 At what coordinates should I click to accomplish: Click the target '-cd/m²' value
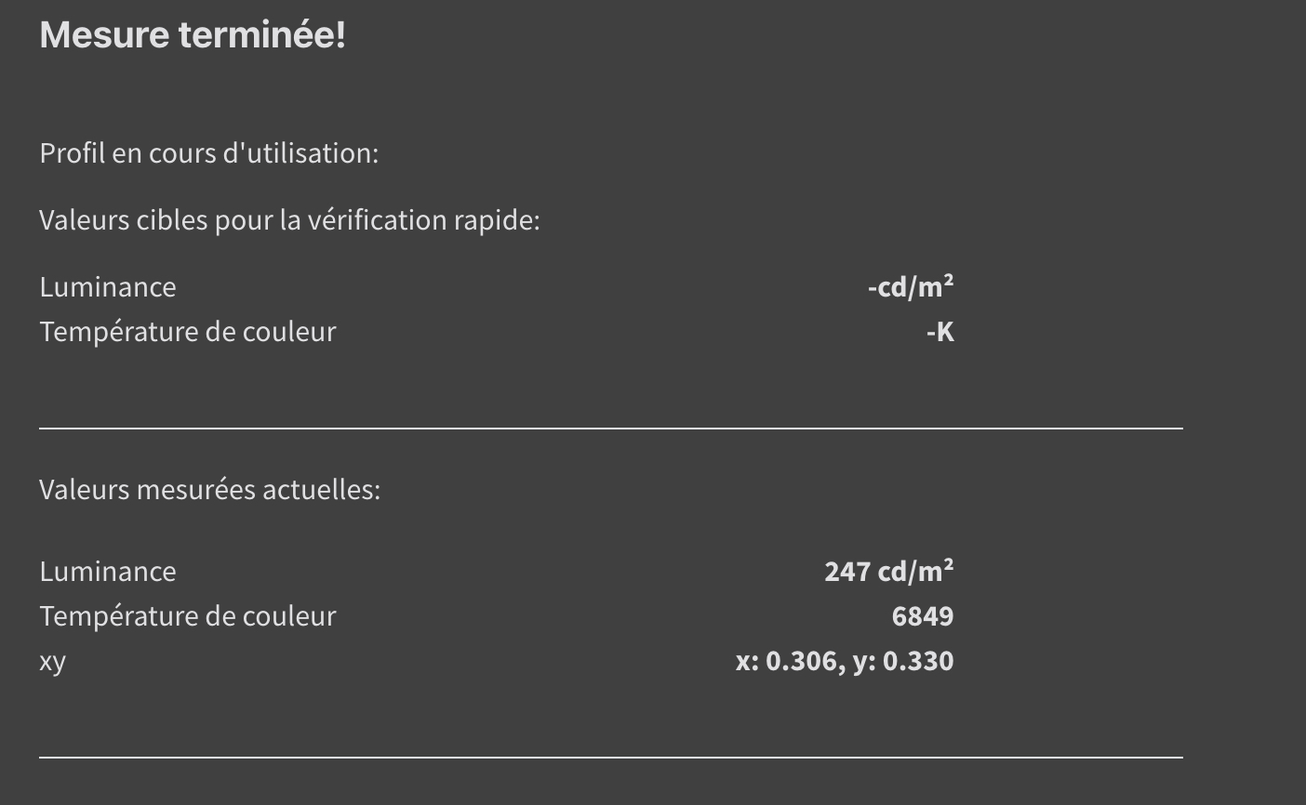click(911, 287)
